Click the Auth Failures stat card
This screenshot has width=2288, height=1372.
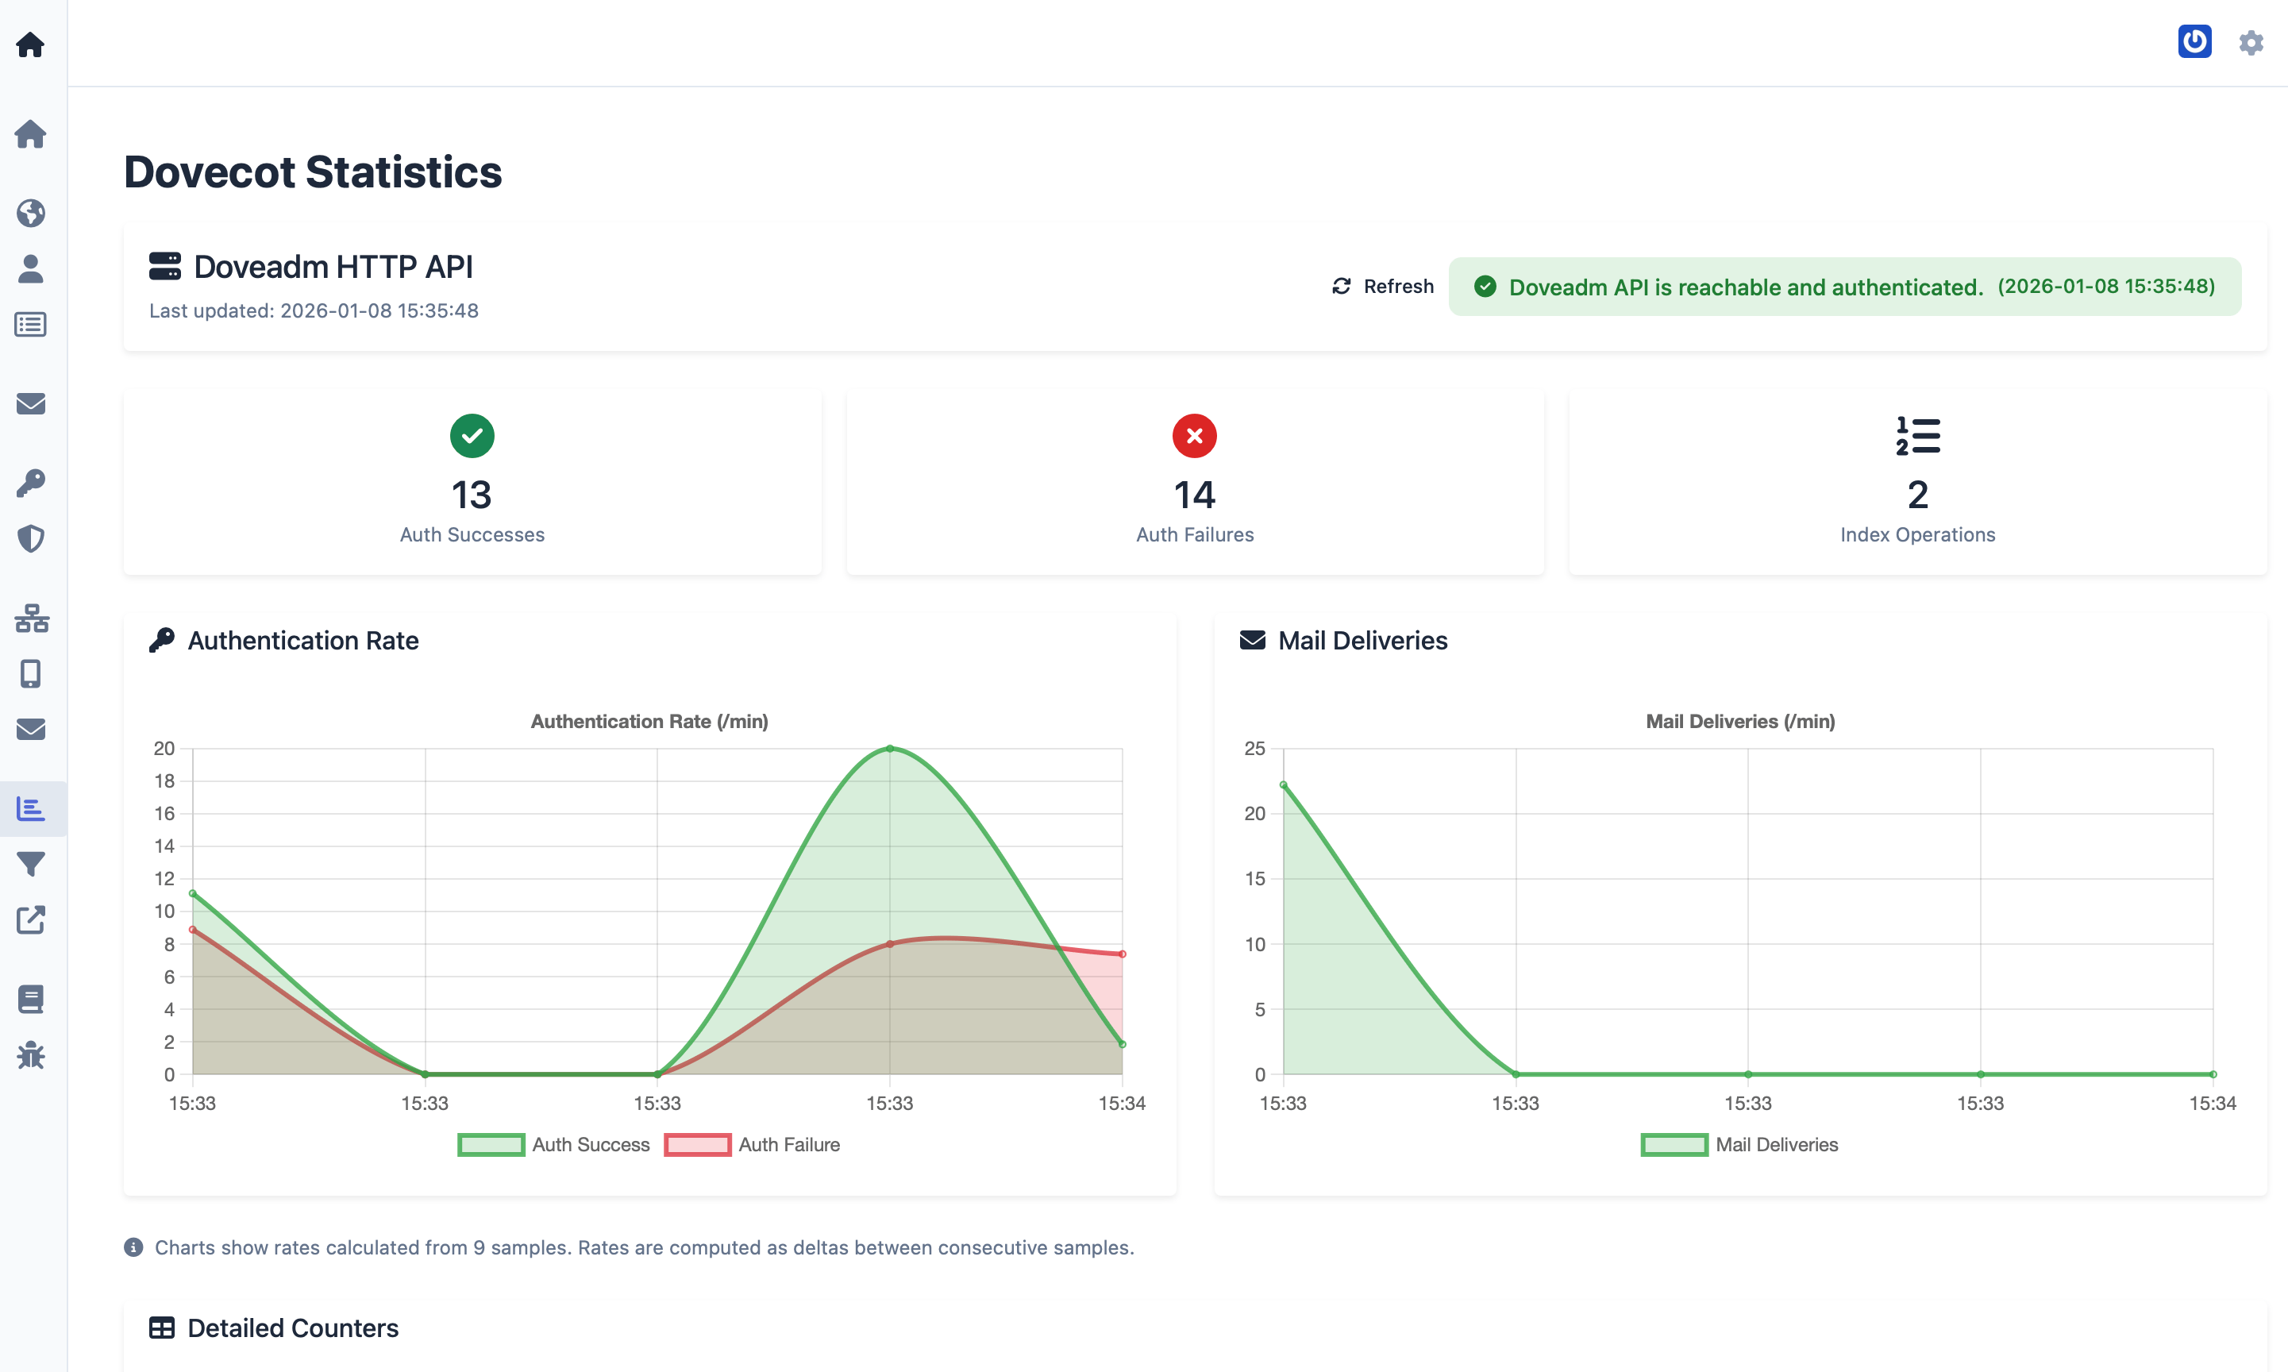[1194, 480]
